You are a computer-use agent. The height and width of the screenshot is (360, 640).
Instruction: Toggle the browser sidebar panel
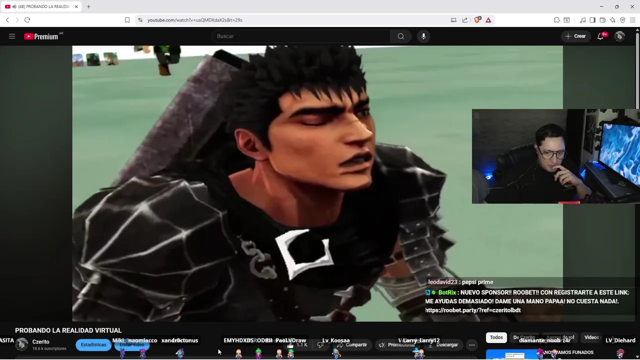click(592, 20)
